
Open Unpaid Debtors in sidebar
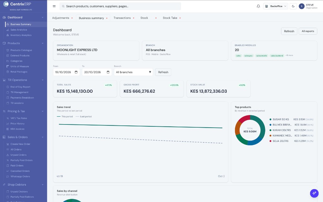(x=19, y=192)
